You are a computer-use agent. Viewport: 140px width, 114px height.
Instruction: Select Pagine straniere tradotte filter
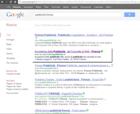tap(17, 89)
